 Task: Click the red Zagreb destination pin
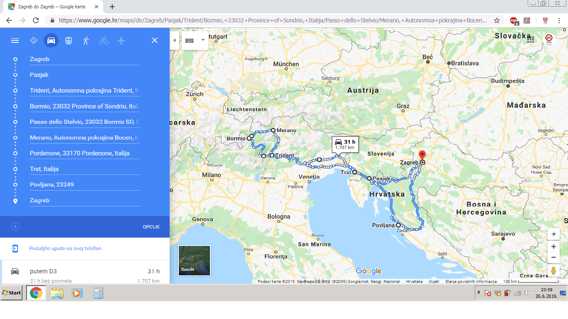click(422, 156)
